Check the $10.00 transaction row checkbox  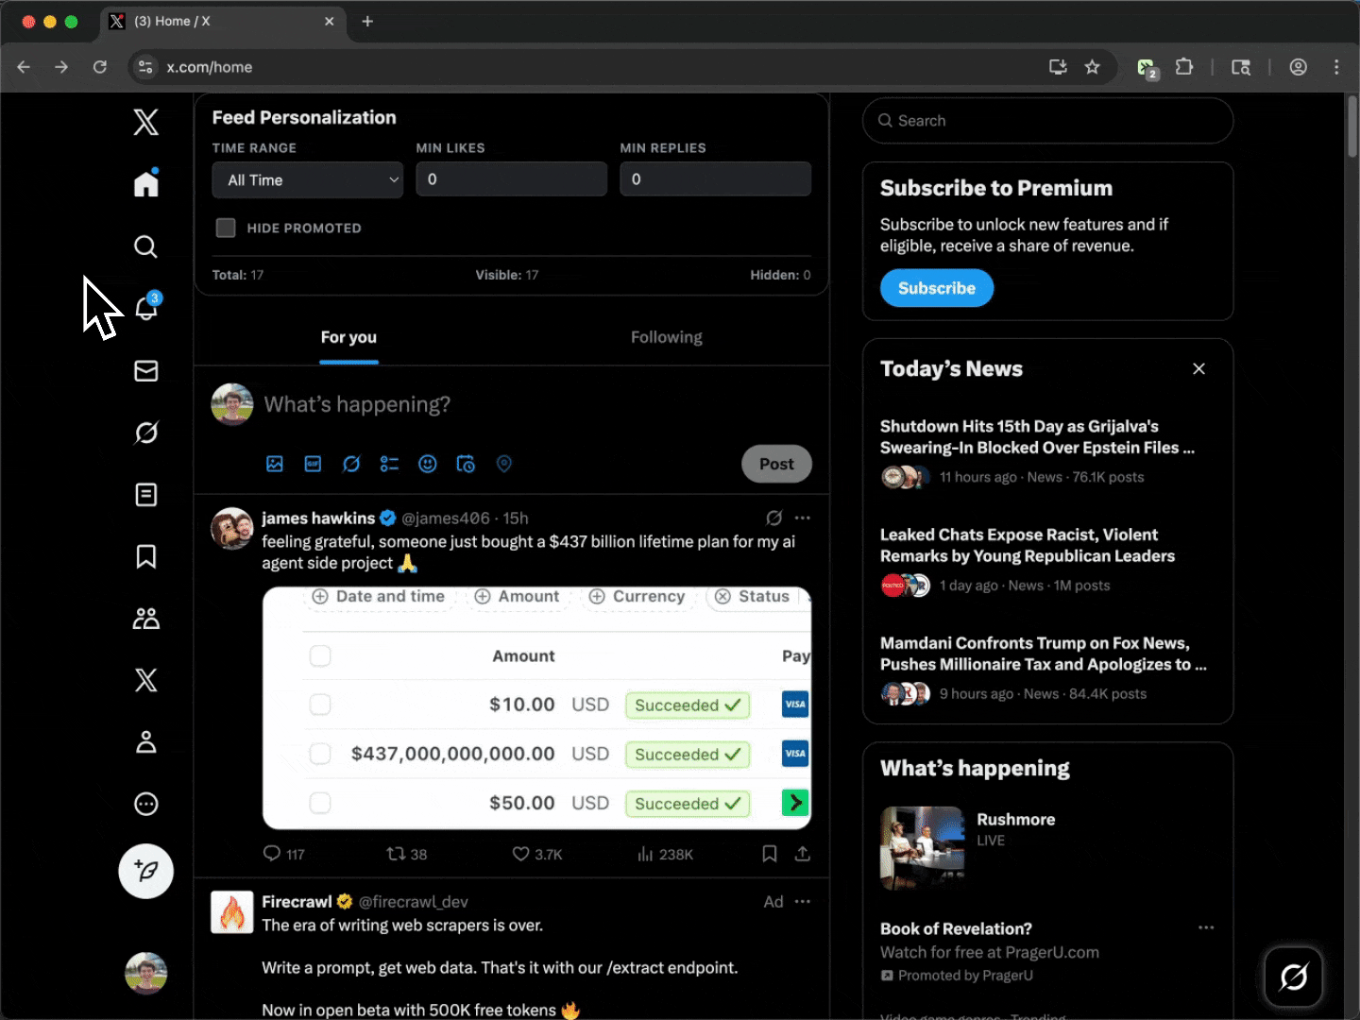point(320,705)
